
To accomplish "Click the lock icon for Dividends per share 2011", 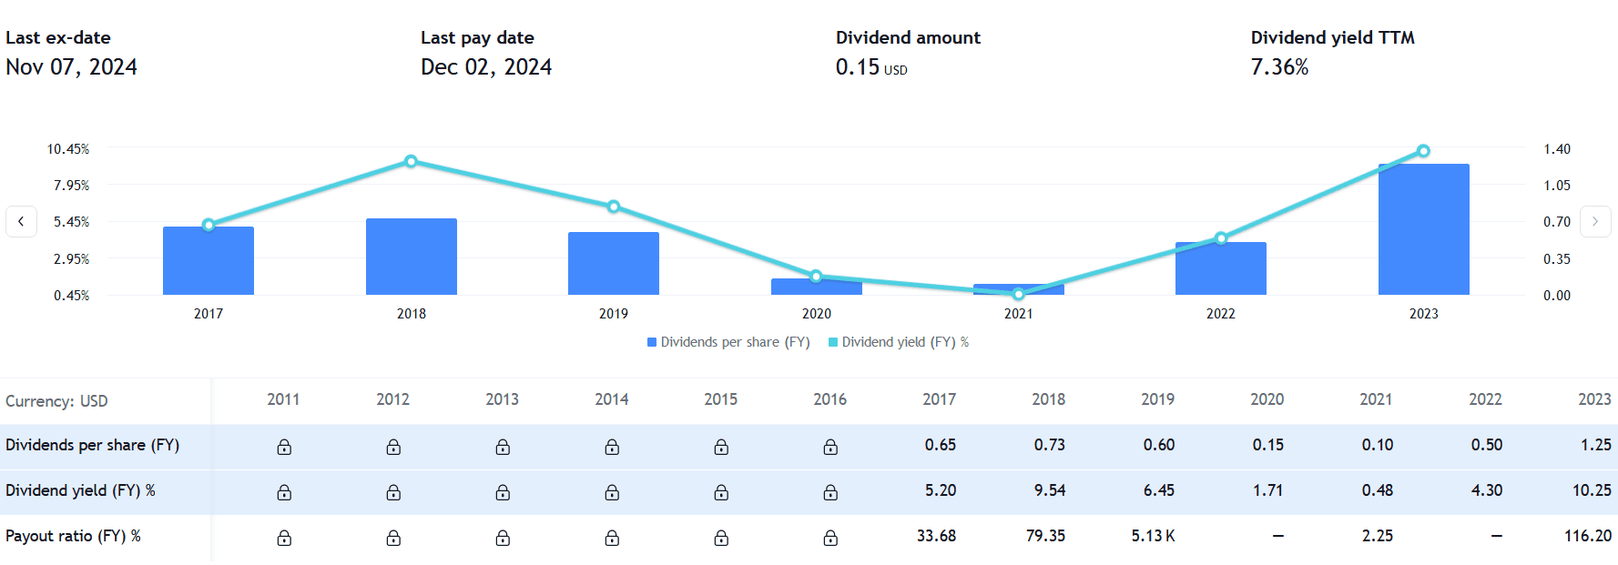I will 284,447.
